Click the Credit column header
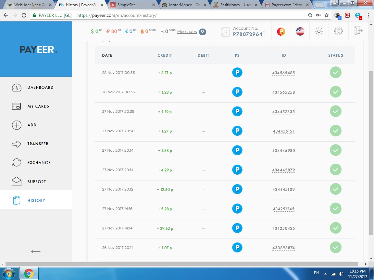 [x=165, y=55]
